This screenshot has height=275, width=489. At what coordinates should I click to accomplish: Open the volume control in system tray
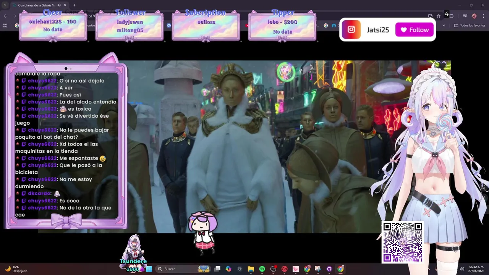[x=462, y=269]
